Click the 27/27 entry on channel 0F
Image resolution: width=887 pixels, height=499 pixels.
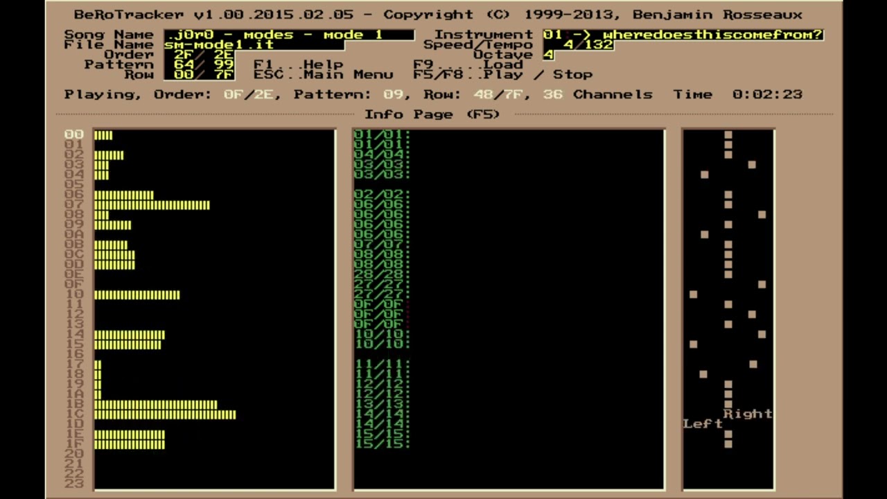380,284
